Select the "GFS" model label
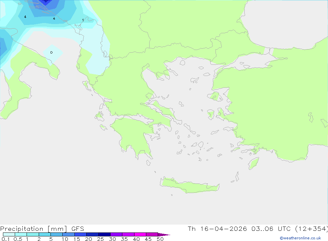 pos(78,229)
